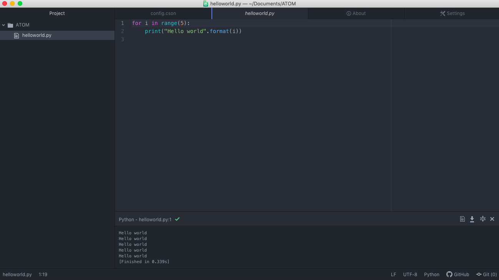The height and width of the screenshot is (280, 499).
Task: Click the Project tab in the sidebar
Action: [57, 13]
